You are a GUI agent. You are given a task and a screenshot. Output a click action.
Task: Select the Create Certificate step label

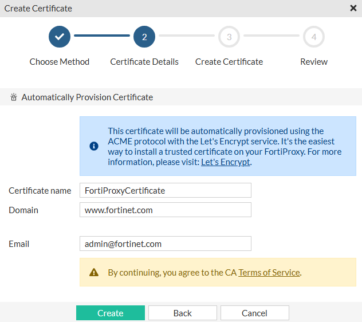pyautogui.click(x=229, y=62)
